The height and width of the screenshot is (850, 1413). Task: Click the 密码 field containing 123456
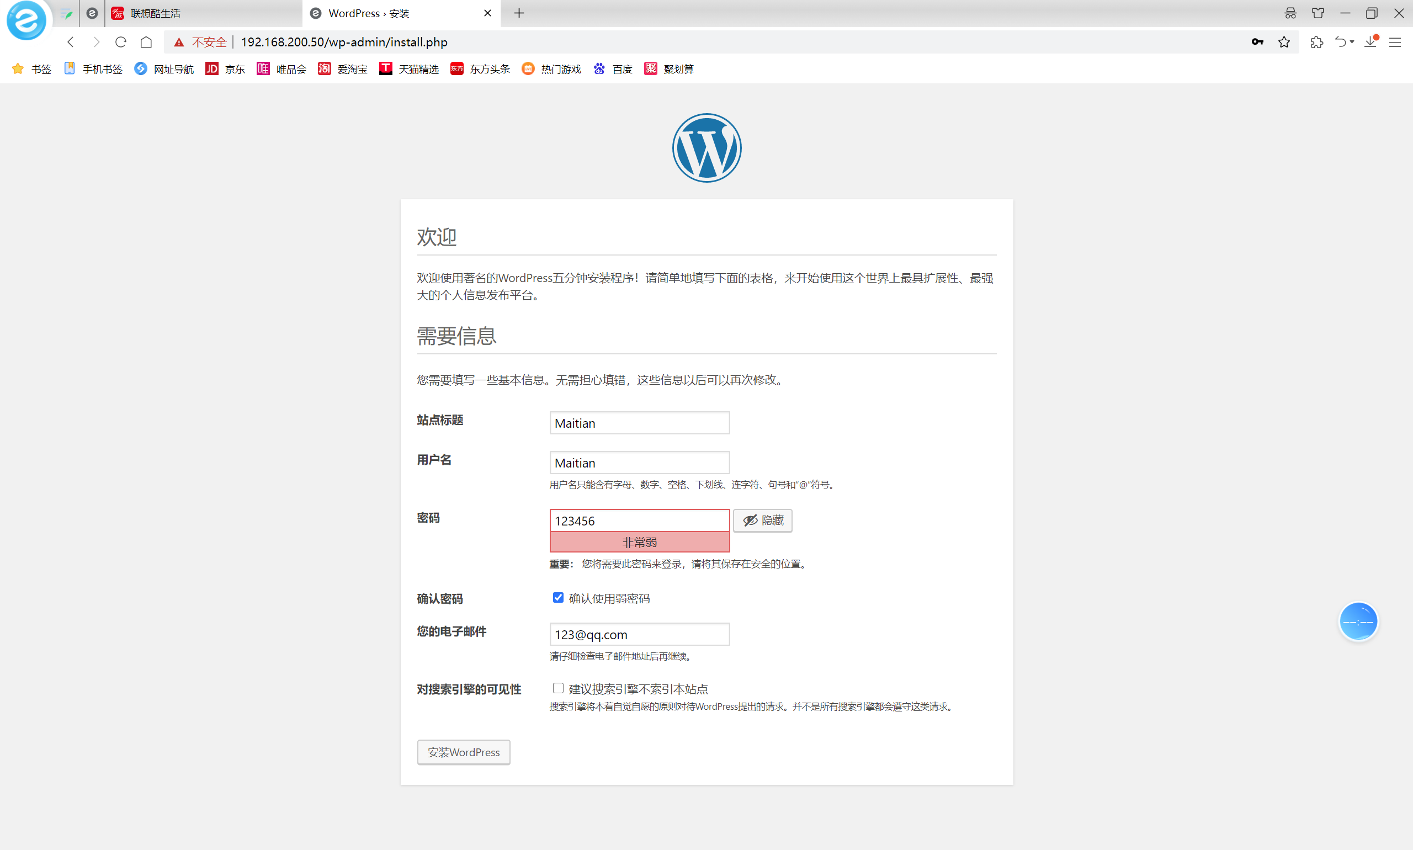click(639, 520)
